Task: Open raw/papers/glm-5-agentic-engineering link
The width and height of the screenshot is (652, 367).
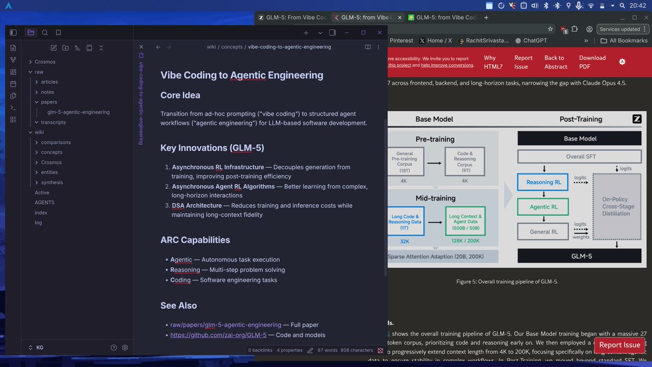Action: [226, 325]
